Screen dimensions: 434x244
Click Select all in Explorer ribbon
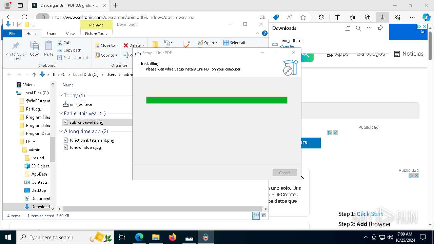(234, 43)
